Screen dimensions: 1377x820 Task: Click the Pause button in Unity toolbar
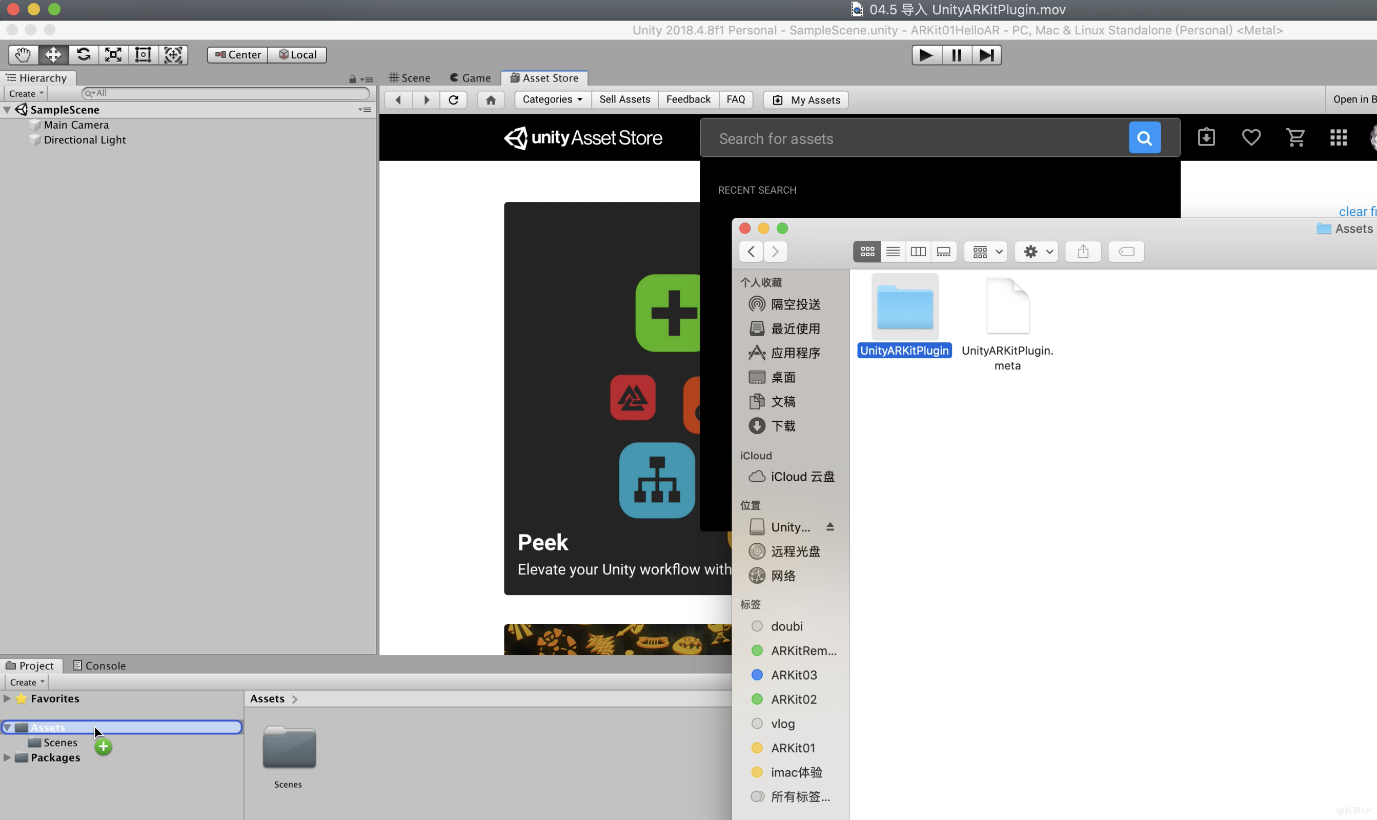[x=955, y=55]
